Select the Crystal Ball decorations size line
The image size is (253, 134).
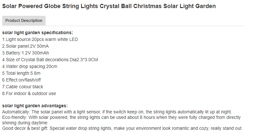50,60
